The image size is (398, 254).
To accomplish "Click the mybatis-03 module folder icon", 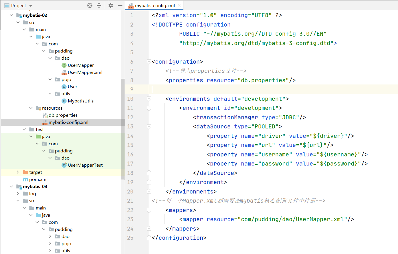I will (19, 187).
